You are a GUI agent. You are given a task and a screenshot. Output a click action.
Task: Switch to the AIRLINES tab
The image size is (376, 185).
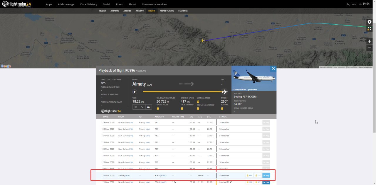click(127, 11)
